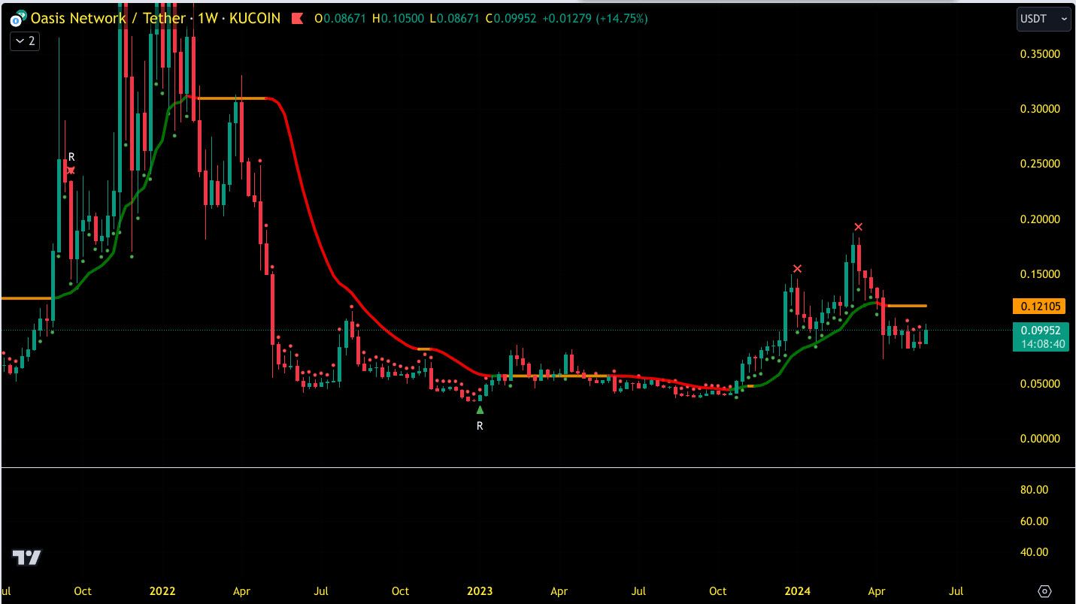Click the 0.15000 price axis label
This screenshot has width=1076, height=604.
[x=1040, y=274]
